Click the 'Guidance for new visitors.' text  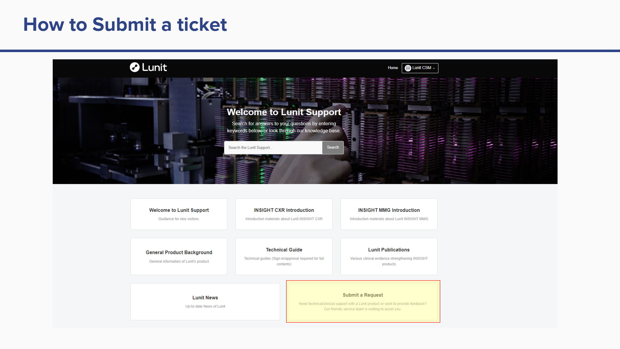tap(179, 219)
